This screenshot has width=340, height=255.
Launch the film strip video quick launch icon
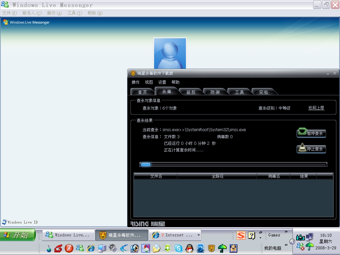[x=200, y=248]
